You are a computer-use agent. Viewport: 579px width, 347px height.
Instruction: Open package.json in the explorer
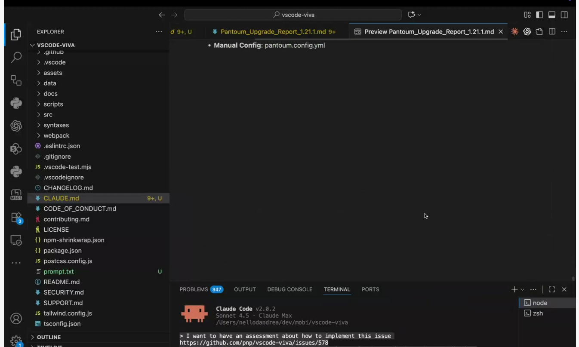tap(62, 250)
